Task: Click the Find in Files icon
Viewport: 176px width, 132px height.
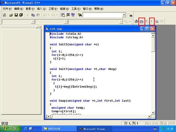Action: coord(80,15)
